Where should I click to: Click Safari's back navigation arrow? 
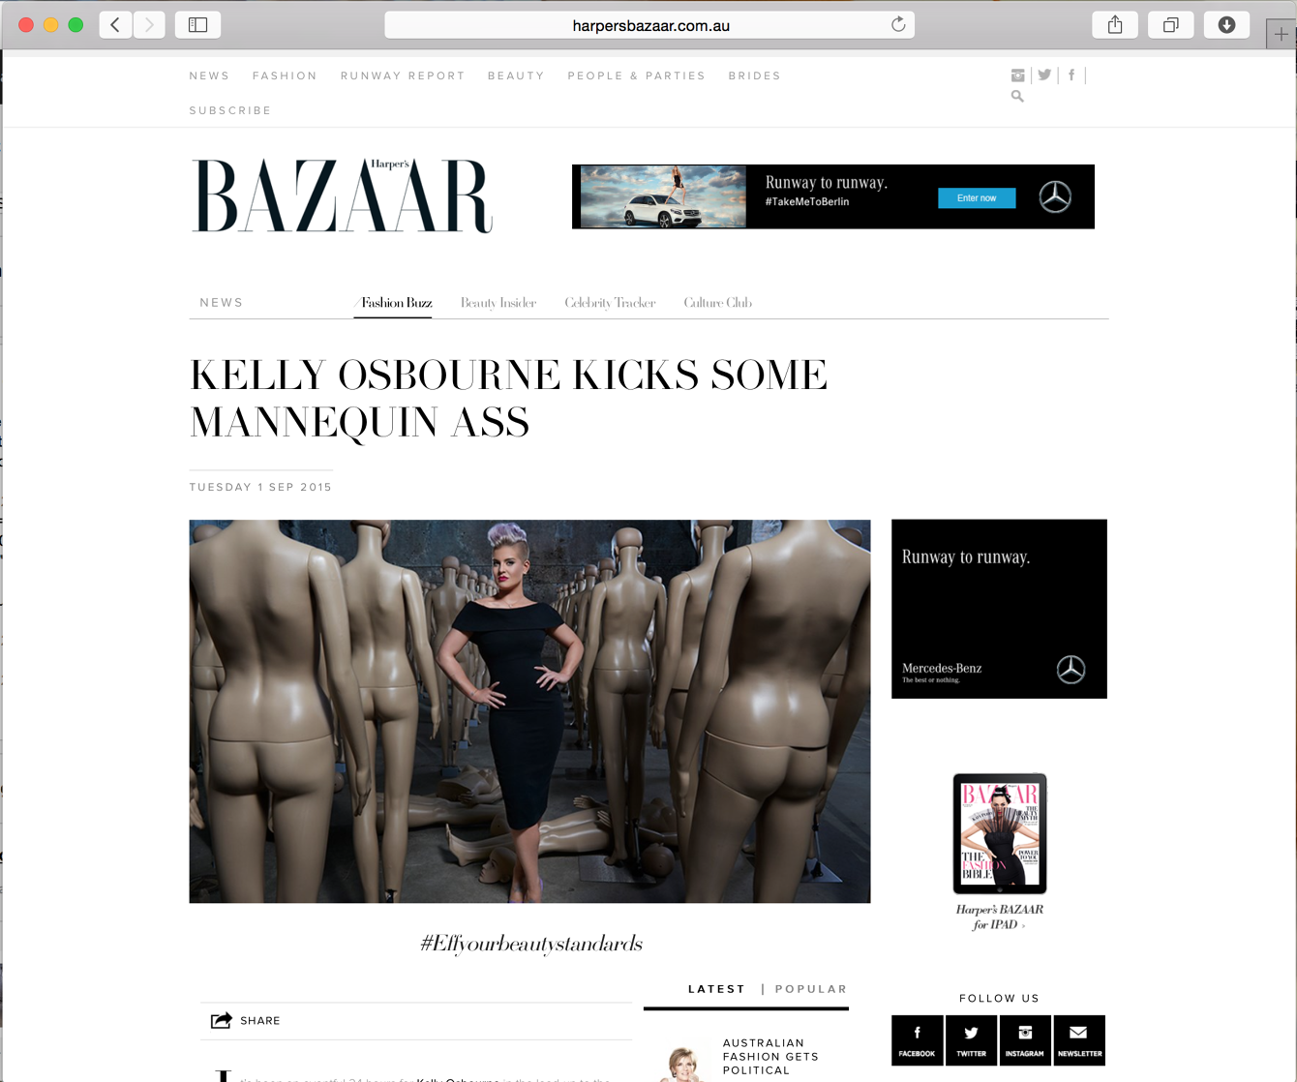click(115, 25)
